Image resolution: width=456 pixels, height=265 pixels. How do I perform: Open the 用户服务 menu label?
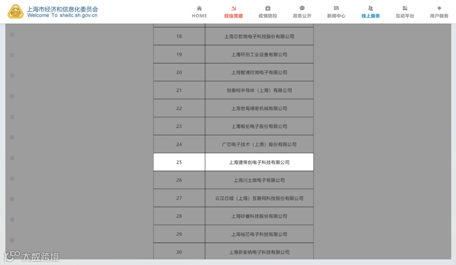click(439, 16)
